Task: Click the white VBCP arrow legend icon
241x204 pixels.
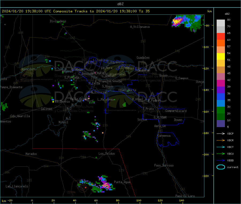Action: [x=221, y=133]
